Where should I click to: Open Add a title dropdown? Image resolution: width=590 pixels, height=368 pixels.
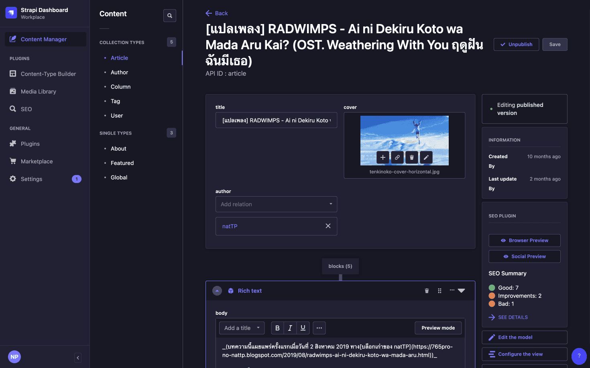tap(242, 328)
